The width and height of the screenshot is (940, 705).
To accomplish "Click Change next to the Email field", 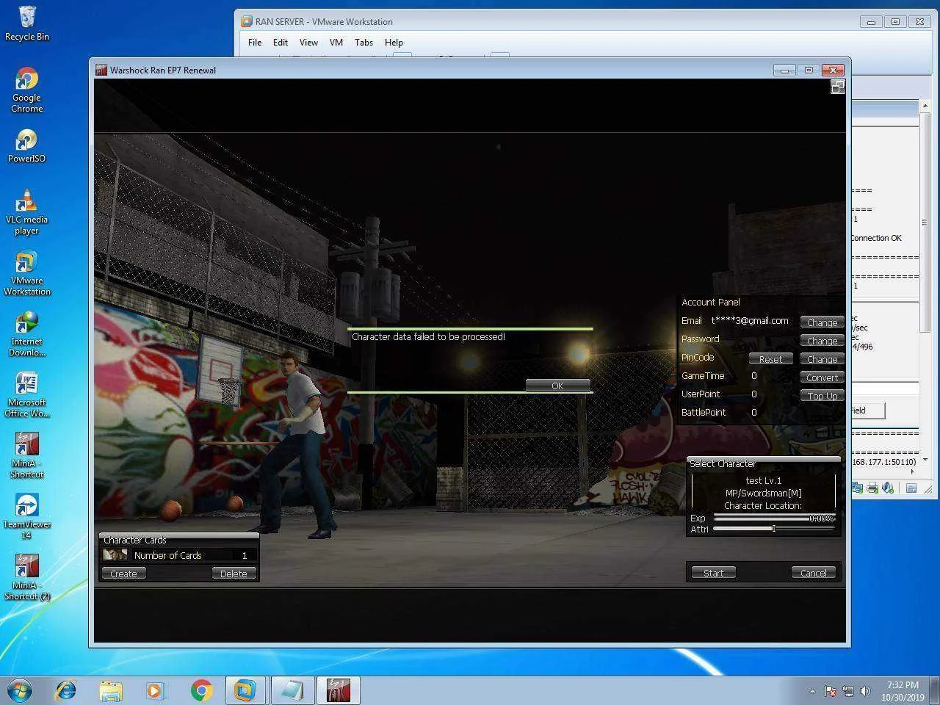I will pyautogui.click(x=822, y=322).
